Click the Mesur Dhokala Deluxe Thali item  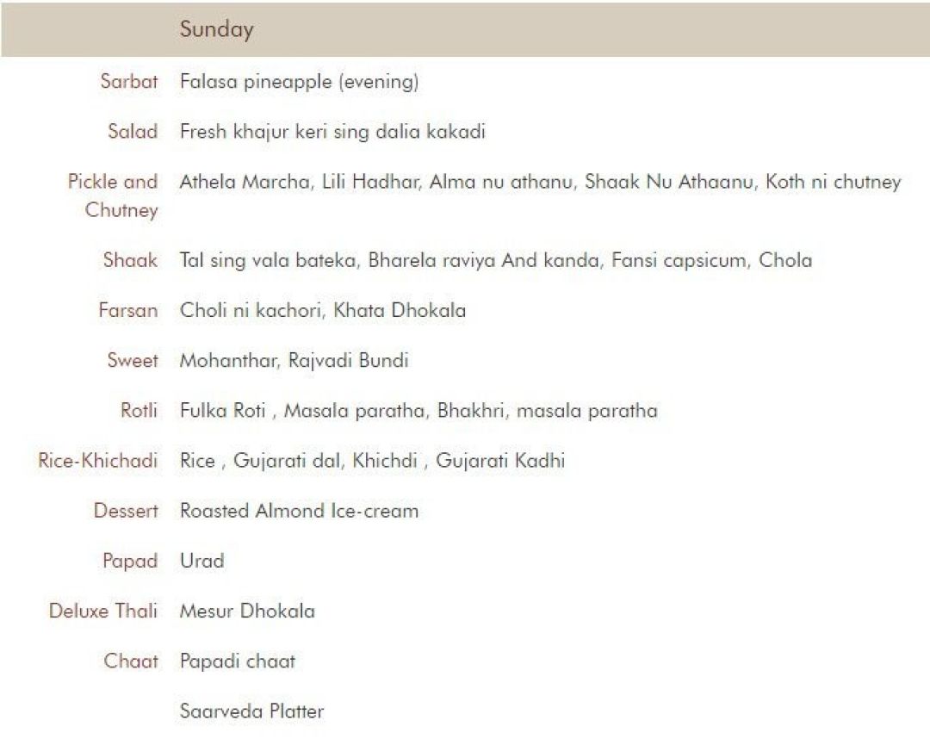pyautogui.click(x=247, y=611)
